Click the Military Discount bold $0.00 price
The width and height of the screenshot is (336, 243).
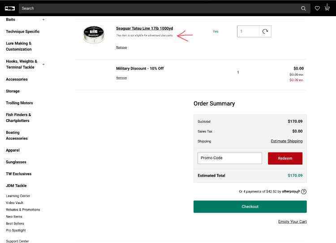click(298, 69)
